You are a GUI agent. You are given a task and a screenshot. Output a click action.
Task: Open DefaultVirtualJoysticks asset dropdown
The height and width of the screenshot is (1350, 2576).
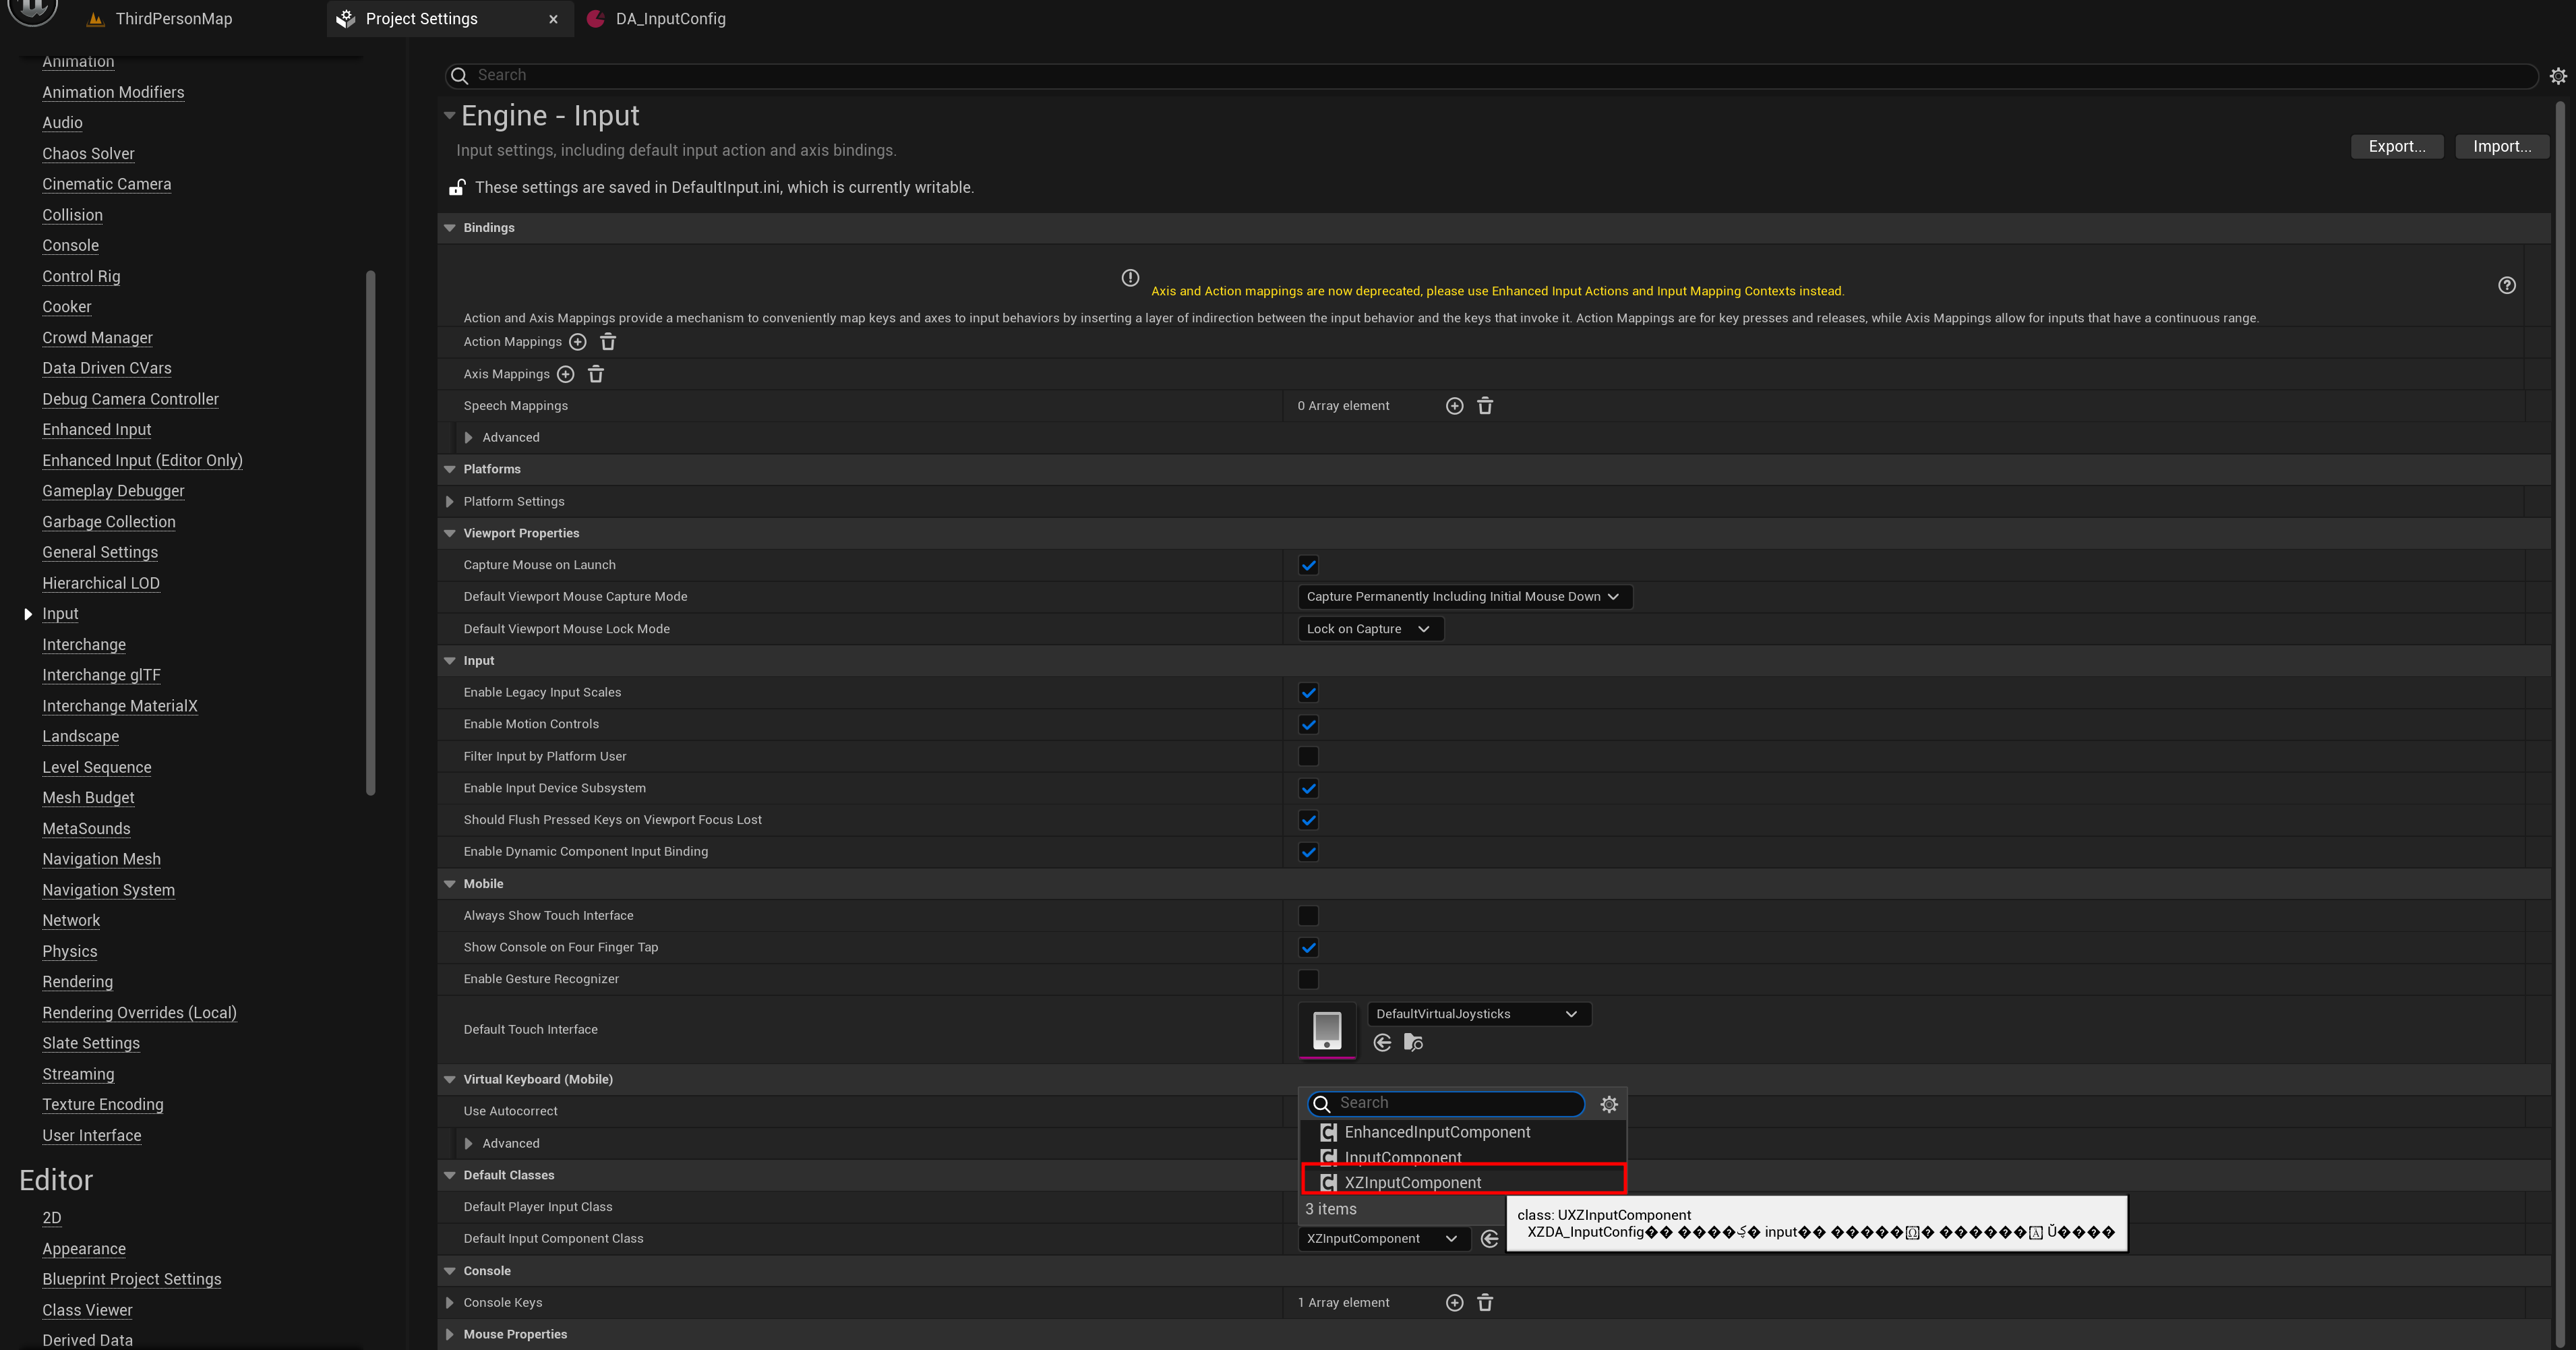click(1479, 1014)
